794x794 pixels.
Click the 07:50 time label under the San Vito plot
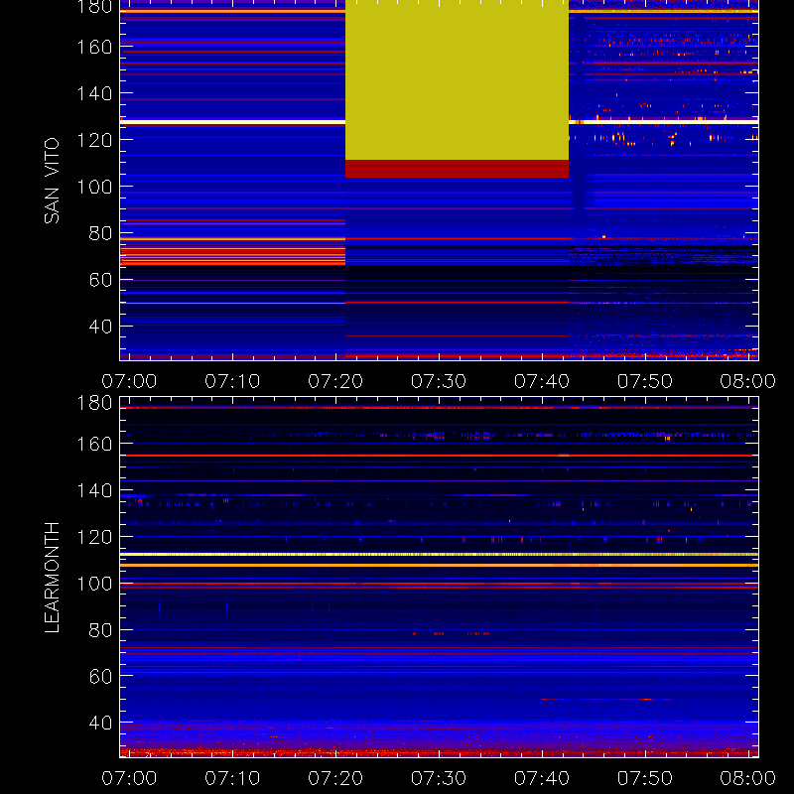(x=644, y=381)
